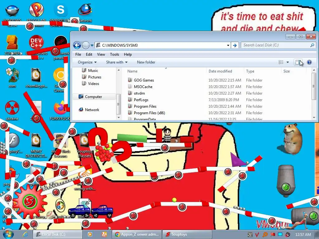Image resolution: width=319 pixels, height=239 pixels.
Task: Select the Souptoys Playsets desktop icon
Action: tap(85, 145)
